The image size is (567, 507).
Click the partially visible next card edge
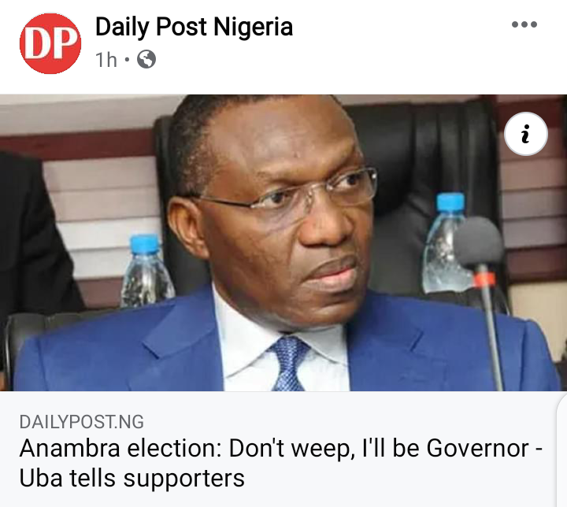pyautogui.click(x=562, y=450)
